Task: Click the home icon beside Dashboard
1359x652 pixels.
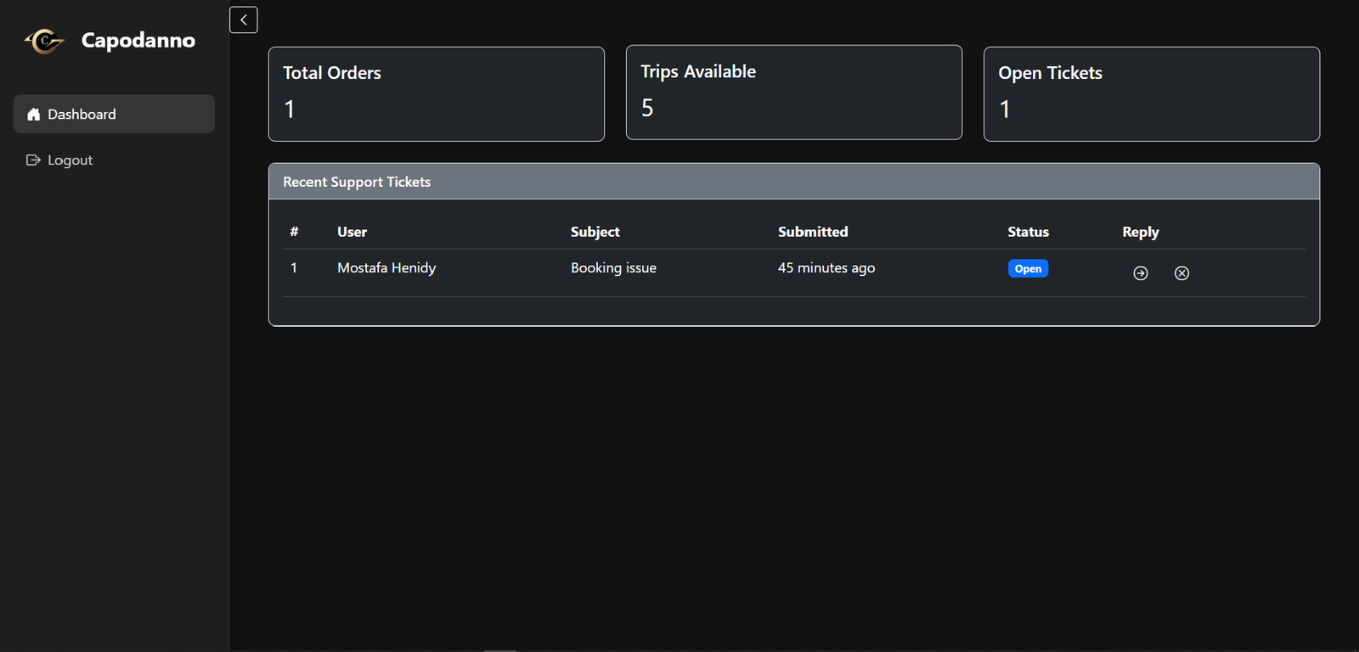Action: click(x=34, y=115)
